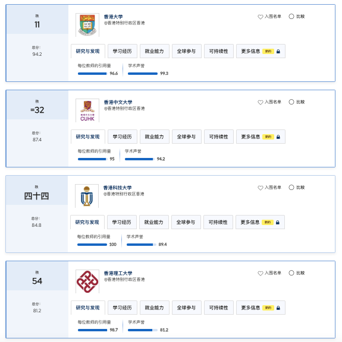The height and width of the screenshot is (342, 342).
Task: Click the heart shortlist icon for 香港中文大学
Action: pos(260,102)
